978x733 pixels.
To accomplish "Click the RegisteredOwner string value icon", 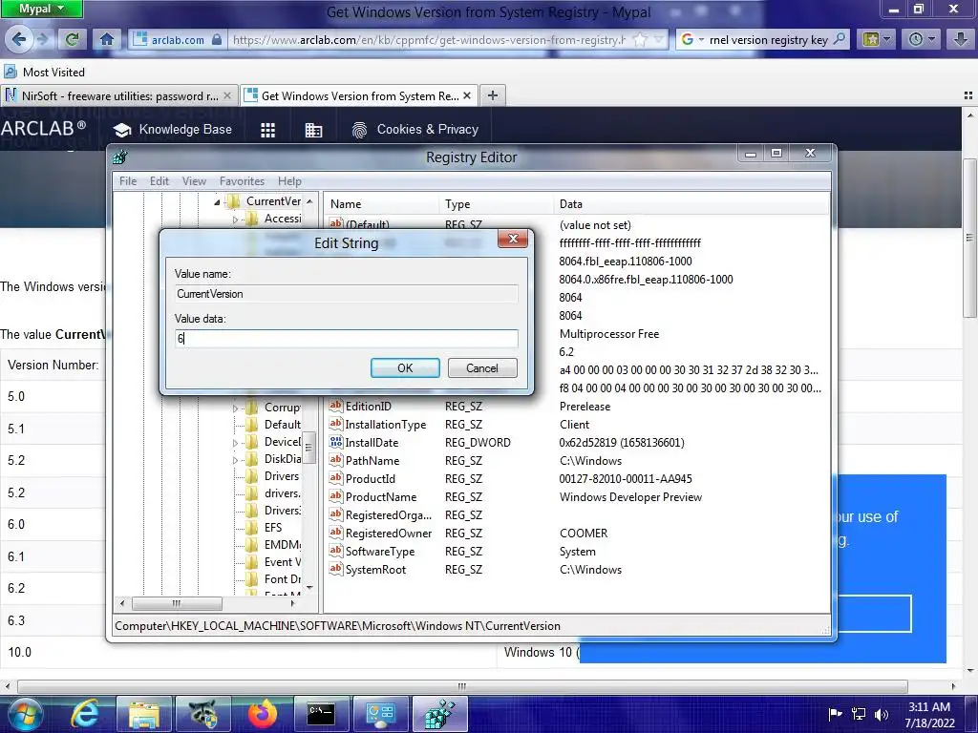I will [336, 533].
